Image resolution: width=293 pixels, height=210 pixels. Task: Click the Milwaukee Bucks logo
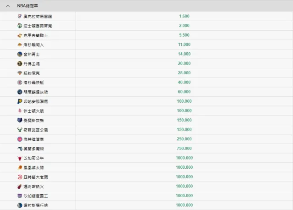[x=20, y=129]
